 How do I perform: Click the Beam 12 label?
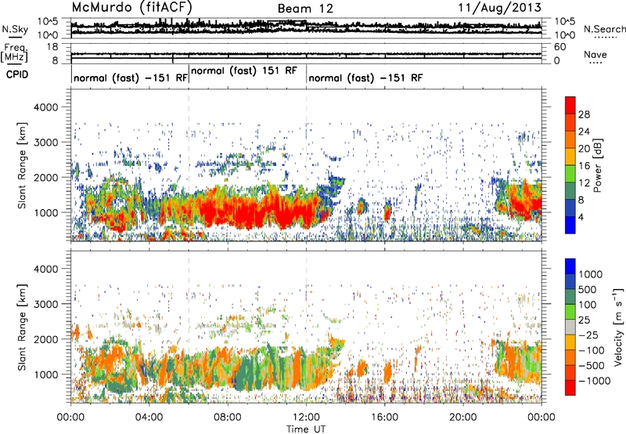coord(305,9)
